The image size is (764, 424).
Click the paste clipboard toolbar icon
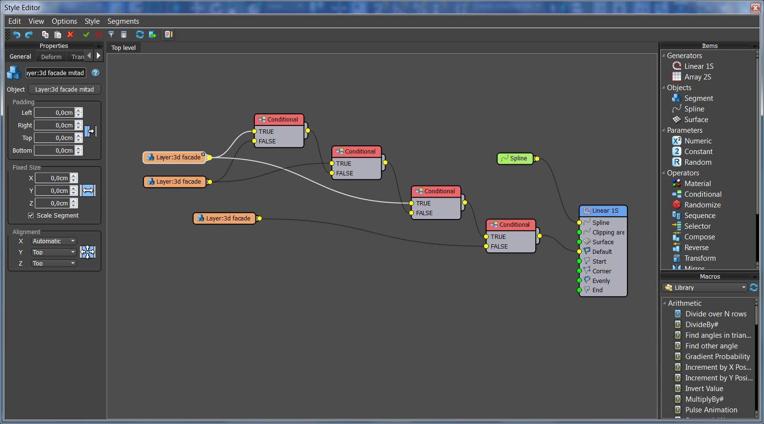coord(58,34)
